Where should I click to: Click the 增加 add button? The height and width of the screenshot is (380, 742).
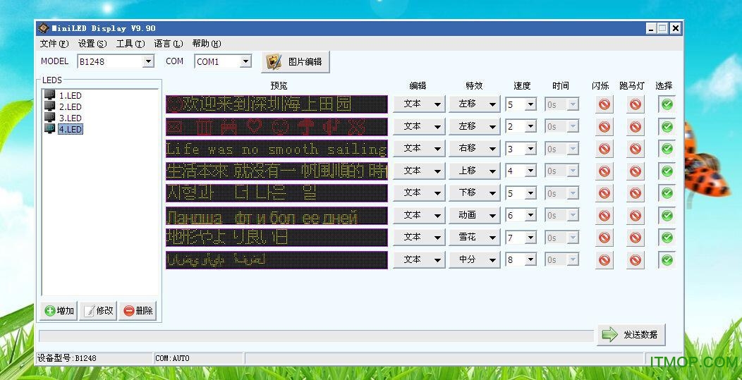[59, 310]
